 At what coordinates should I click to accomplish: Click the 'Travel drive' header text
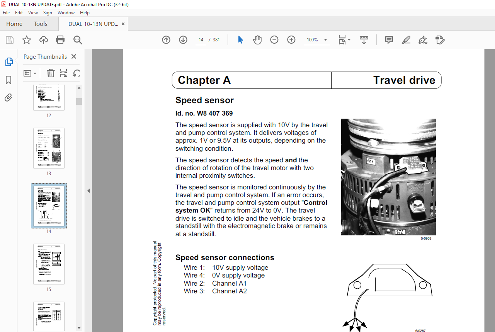point(404,80)
